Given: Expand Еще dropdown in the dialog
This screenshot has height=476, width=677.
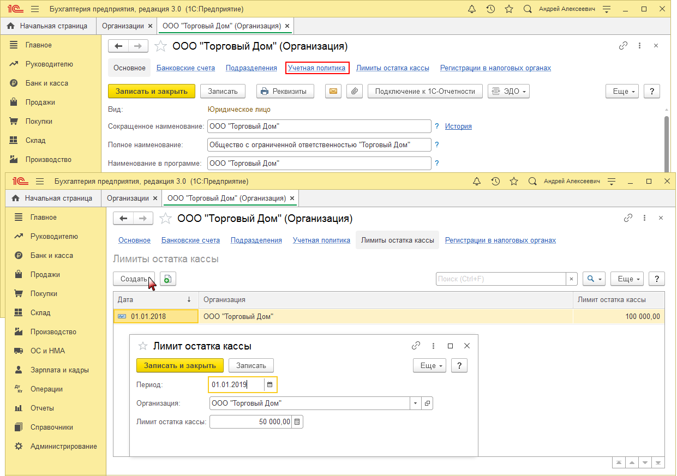Looking at the screenshot, I should pos(430,365).
